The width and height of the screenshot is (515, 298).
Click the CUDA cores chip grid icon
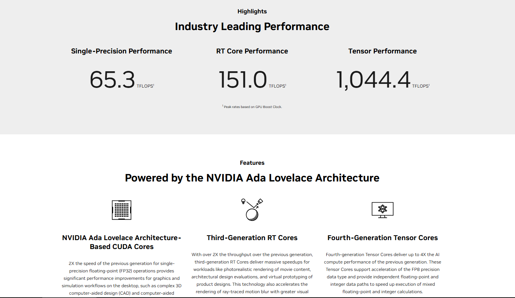122,210
